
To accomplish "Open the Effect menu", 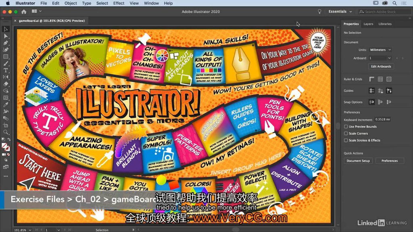I will click(119, 3).
